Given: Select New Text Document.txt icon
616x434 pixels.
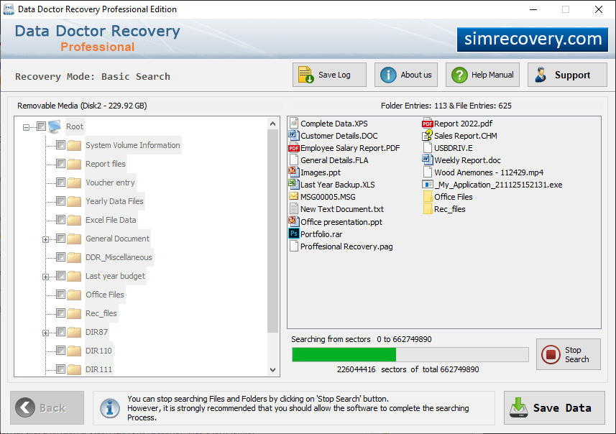Looking at the screenshot, I should (293, 208).
